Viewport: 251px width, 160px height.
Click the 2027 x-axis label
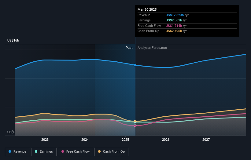[x=206, y=140]
